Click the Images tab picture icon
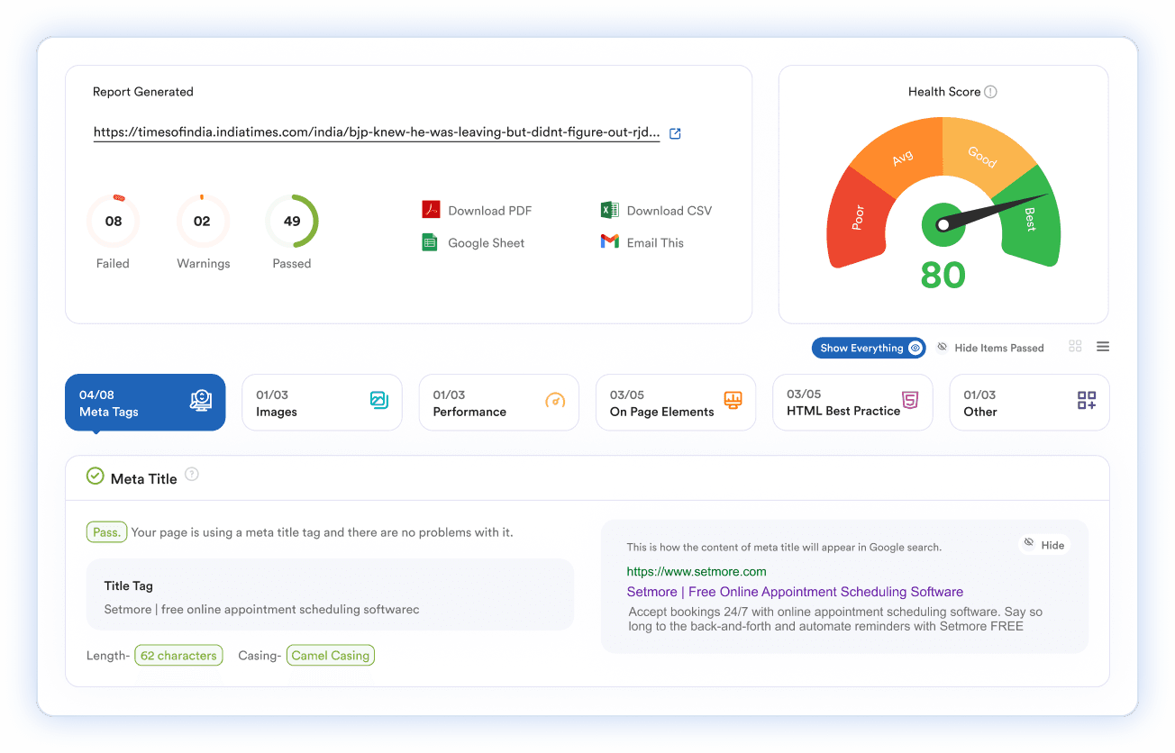This screenshot has width=1175, height=753. pyautogui.click(x=379, y=400)
